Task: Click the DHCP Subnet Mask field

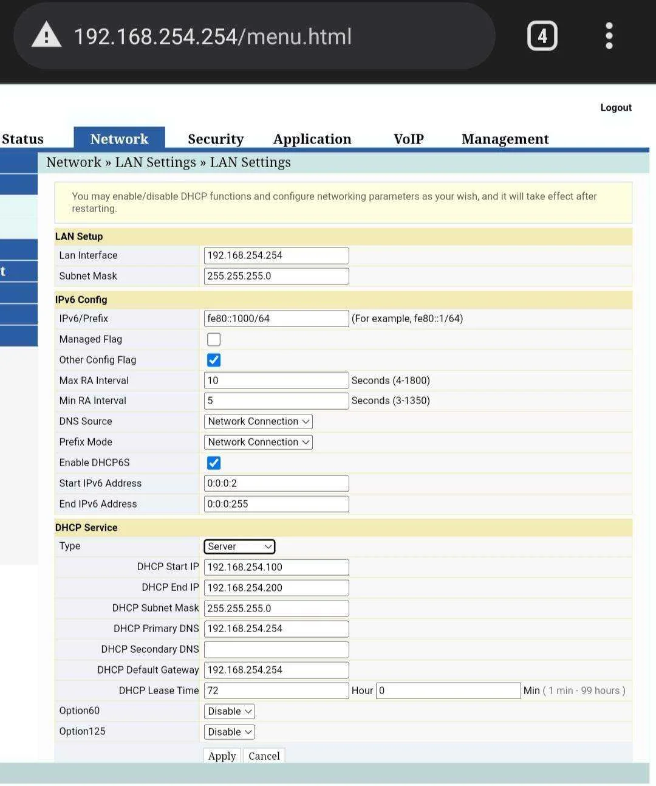Action: (276, 608)
